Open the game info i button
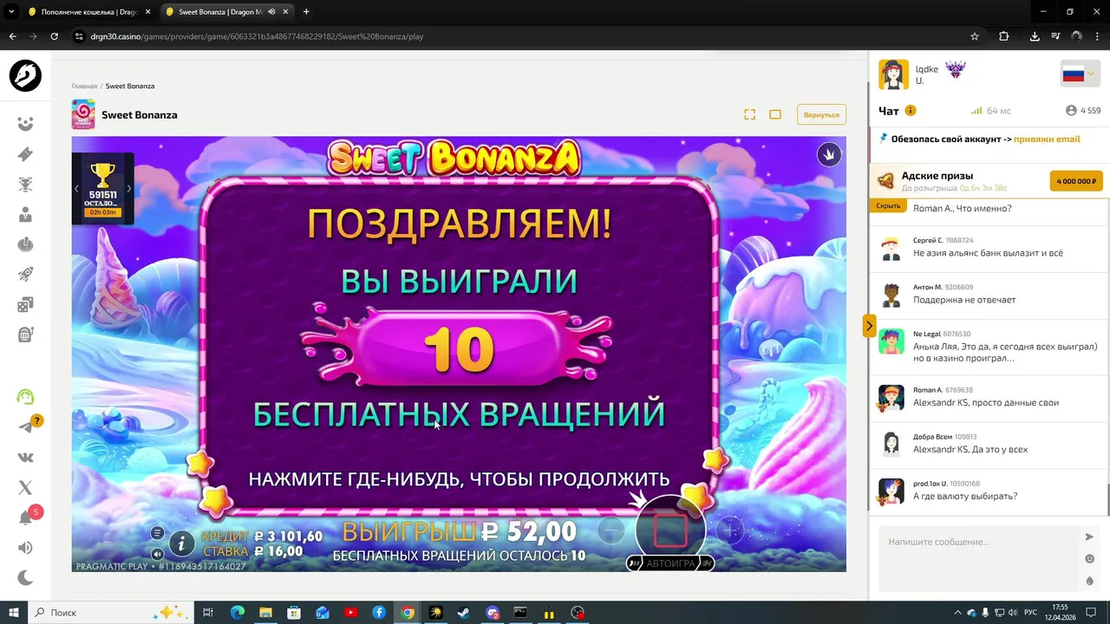Image resolution: width=1110 pixels, height=624 pixels. tap(181, 543)
